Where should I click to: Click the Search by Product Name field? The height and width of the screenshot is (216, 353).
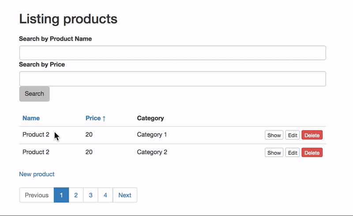[x=173, y=53]
